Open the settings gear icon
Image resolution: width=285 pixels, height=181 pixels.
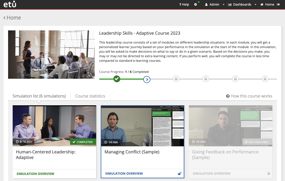click(195, 5)
